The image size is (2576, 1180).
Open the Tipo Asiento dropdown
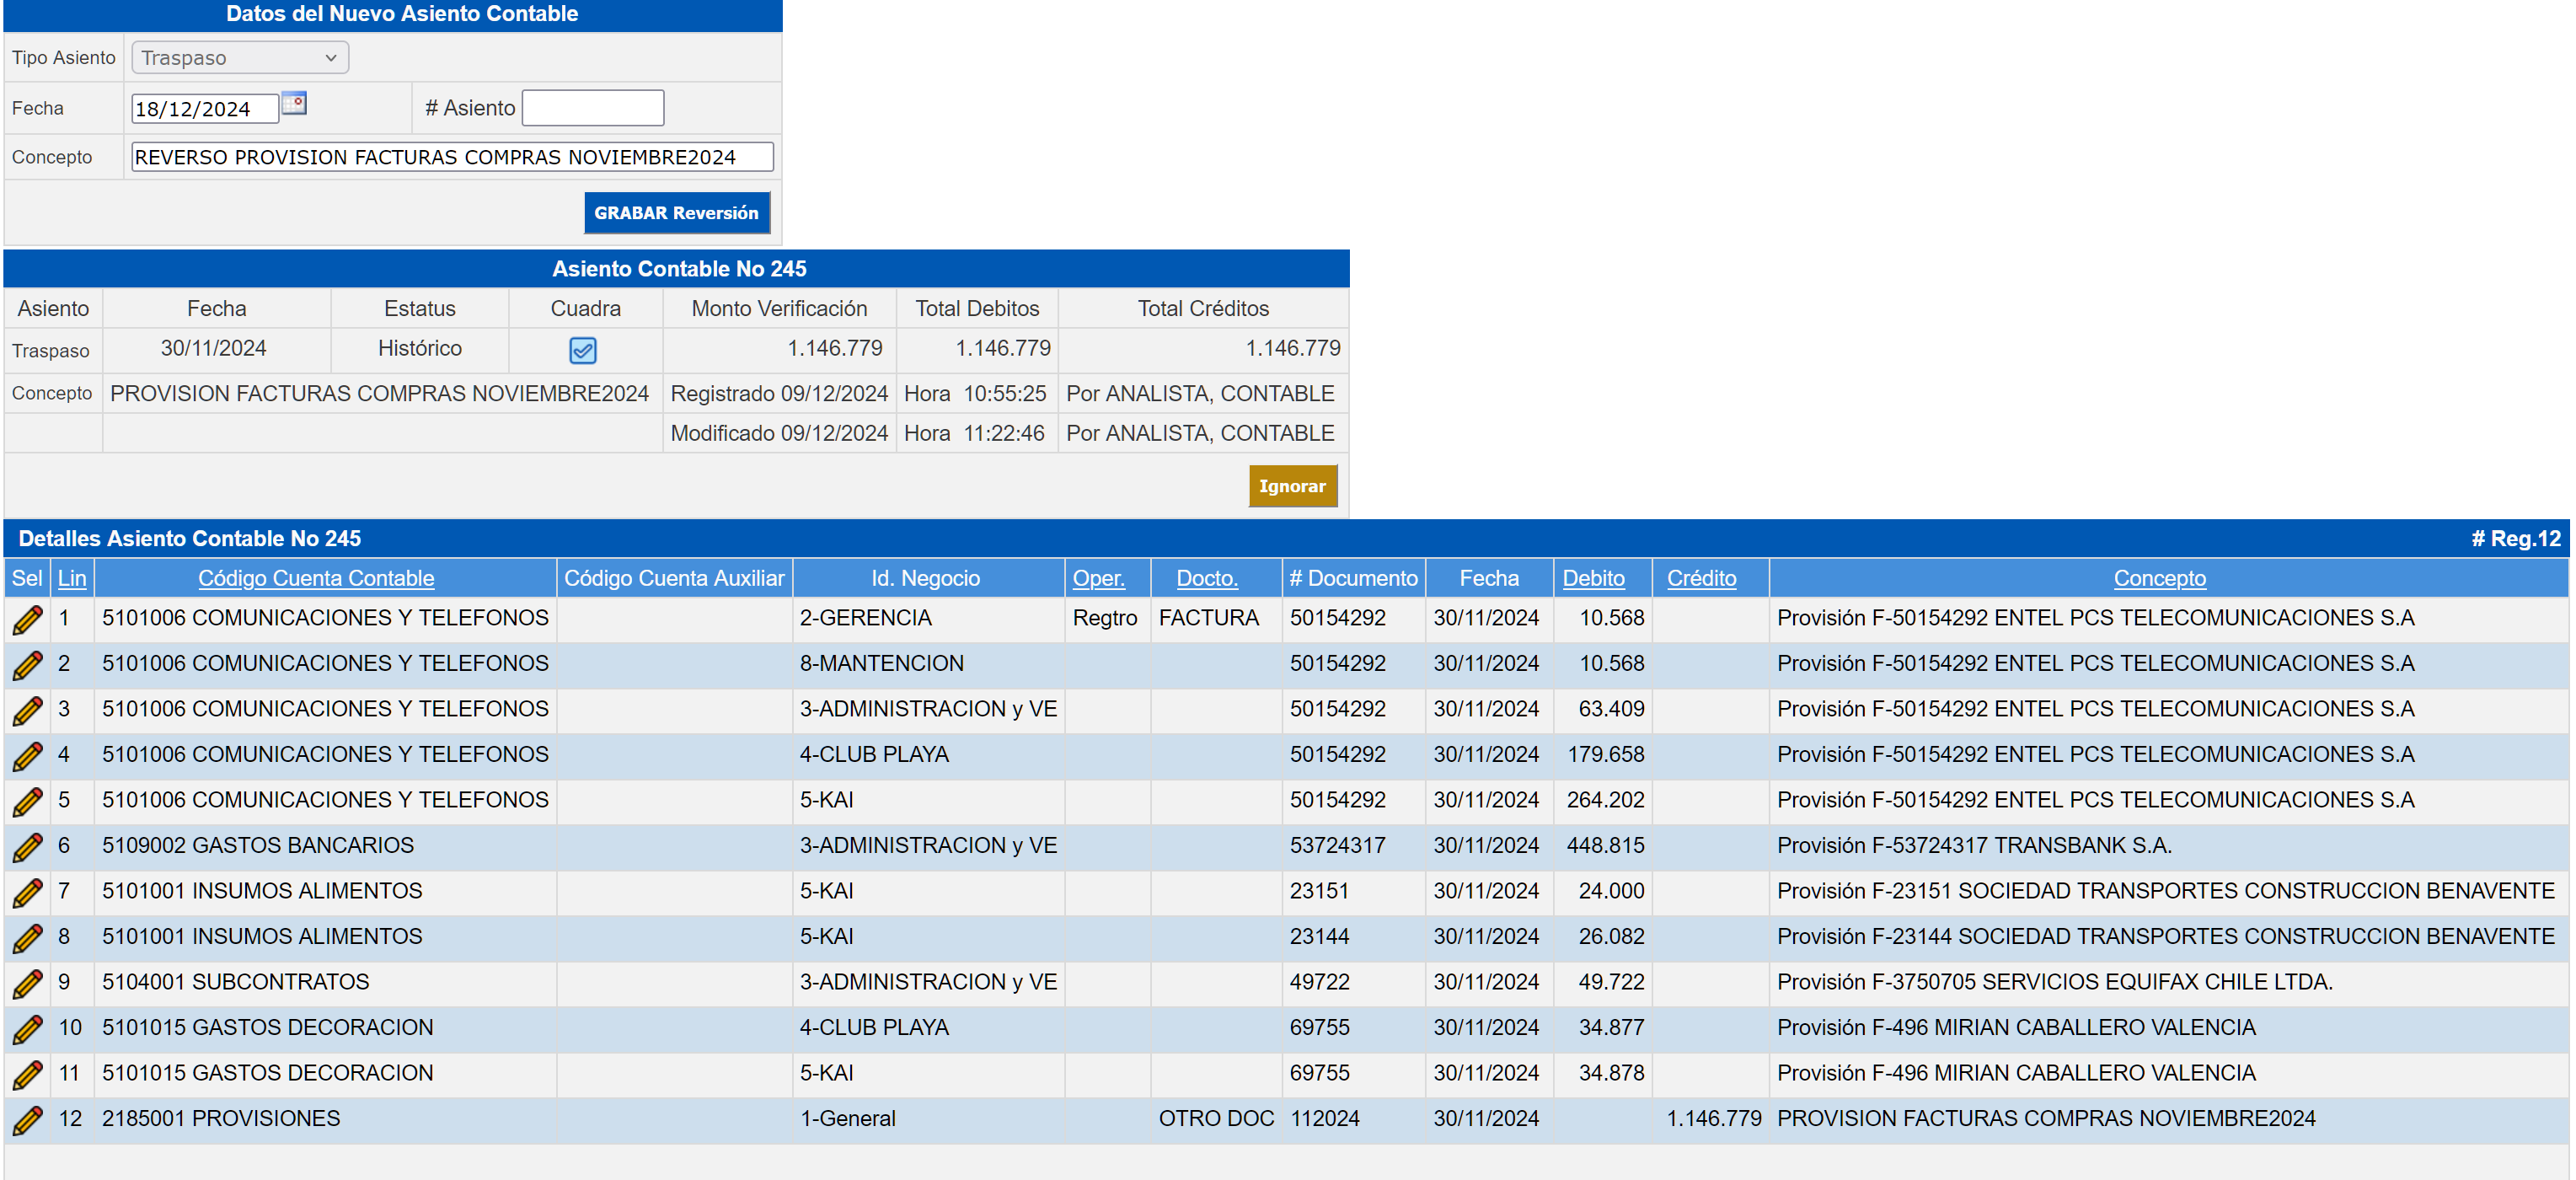point(240,58)
